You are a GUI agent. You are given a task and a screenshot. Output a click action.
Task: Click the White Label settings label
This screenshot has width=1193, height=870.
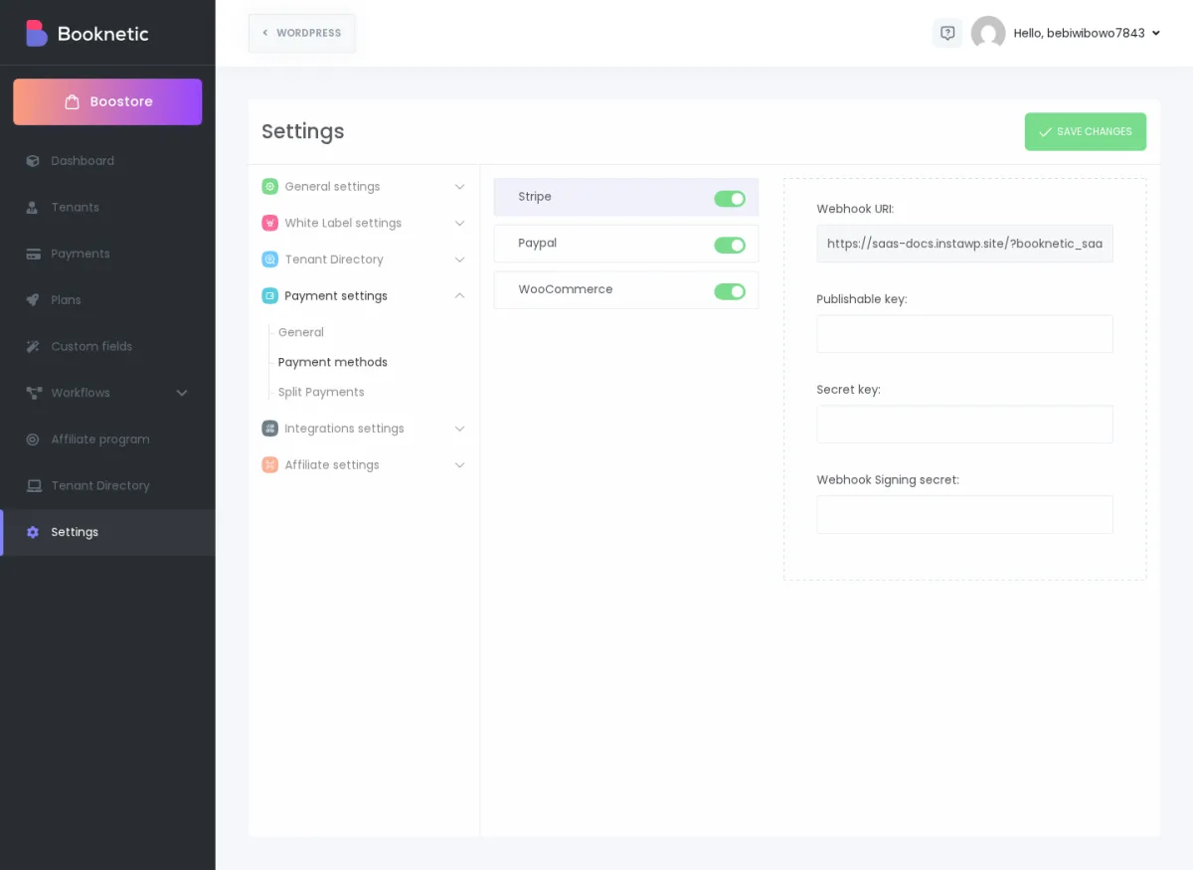tap(343, 223)
